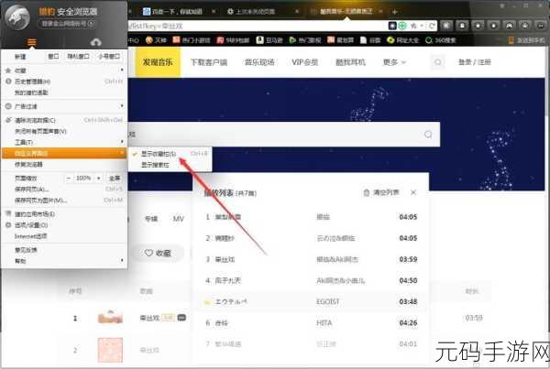Click the 全屏 fullscreen button in menu
This screenshot has height=369, width=550.
tap(115, 179)
